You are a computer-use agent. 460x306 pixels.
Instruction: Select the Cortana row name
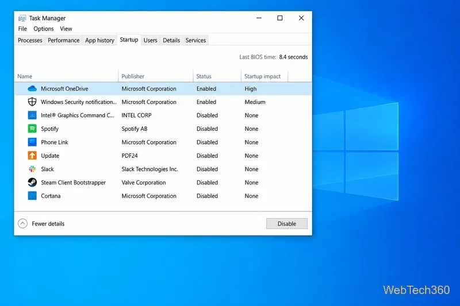51,196
